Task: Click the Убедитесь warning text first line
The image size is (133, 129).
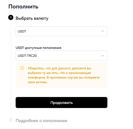Action: (59, 68)
